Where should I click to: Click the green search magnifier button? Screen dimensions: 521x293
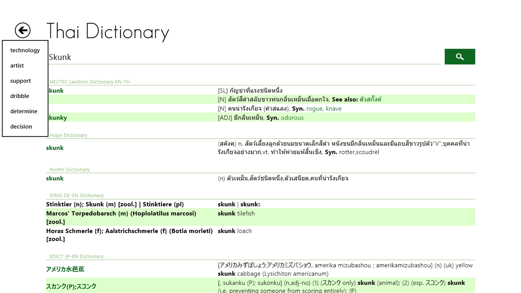pos(459,56)
